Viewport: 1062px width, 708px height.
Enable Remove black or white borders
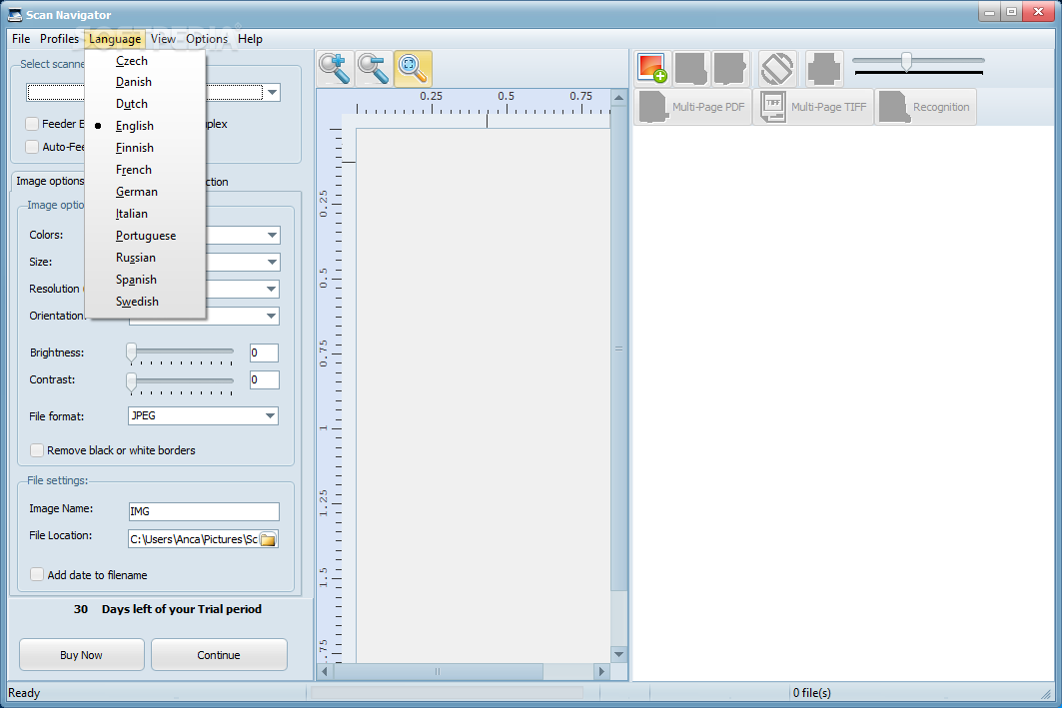[x=37, y=450]
